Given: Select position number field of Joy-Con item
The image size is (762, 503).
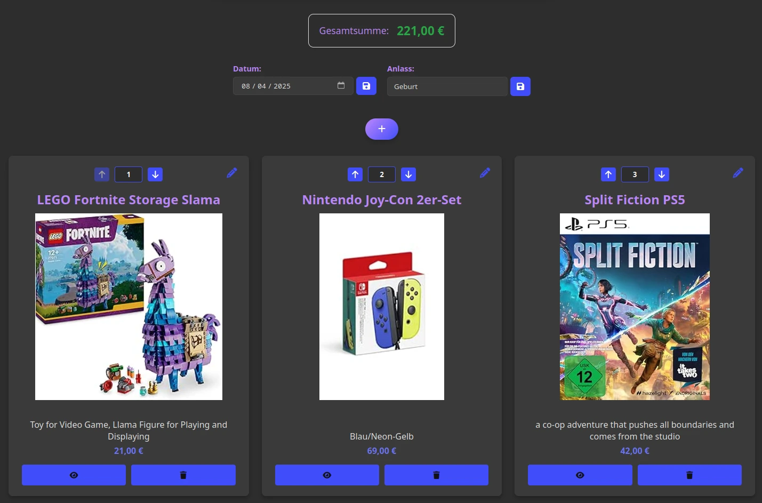Looking at the screenshot, I should tap(382, 174).
